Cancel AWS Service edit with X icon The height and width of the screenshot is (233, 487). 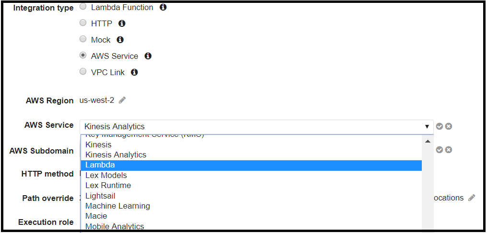448,126
